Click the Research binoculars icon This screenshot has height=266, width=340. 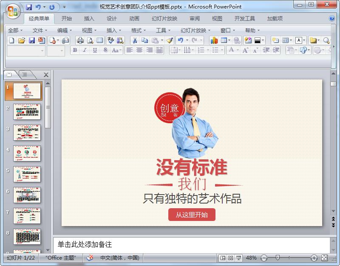[120, 40]
